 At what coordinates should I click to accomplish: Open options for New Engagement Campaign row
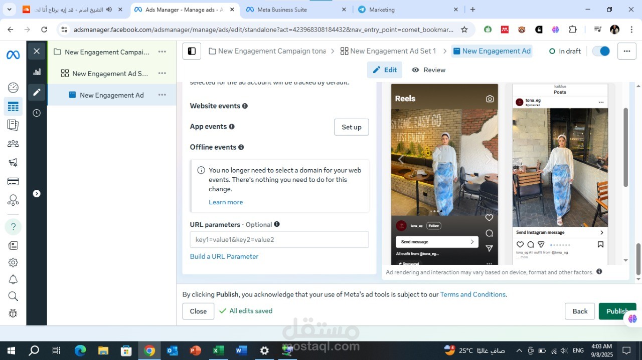[162, 52]
